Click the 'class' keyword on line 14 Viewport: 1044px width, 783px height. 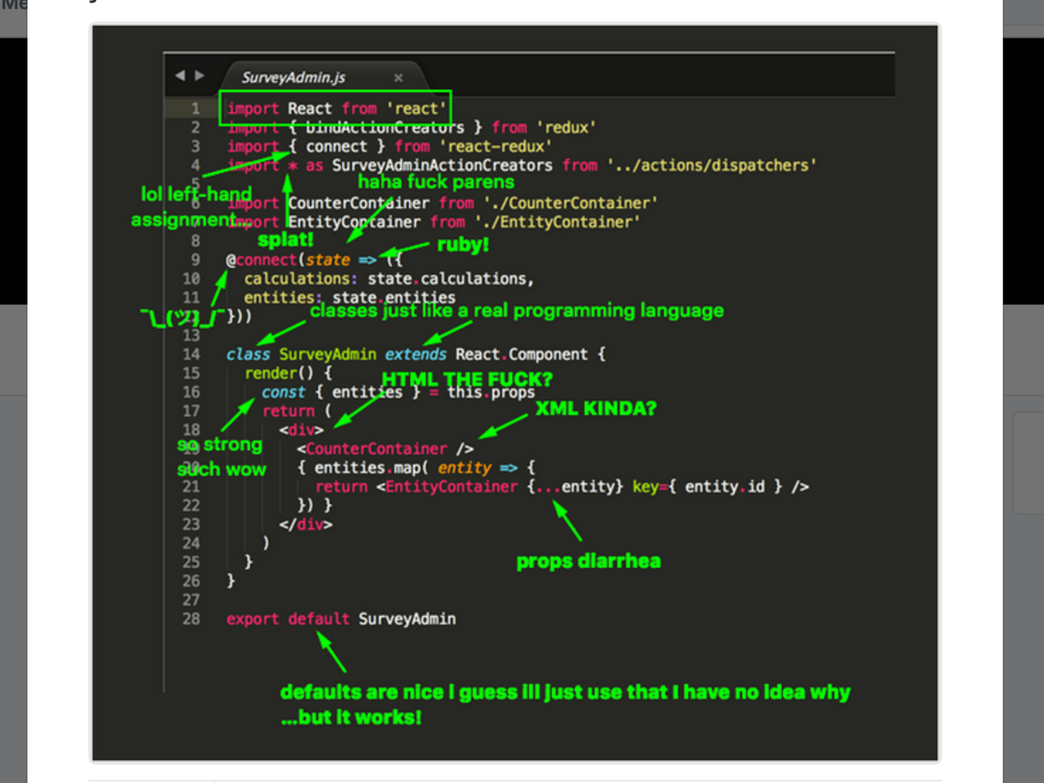click(247, 355)
